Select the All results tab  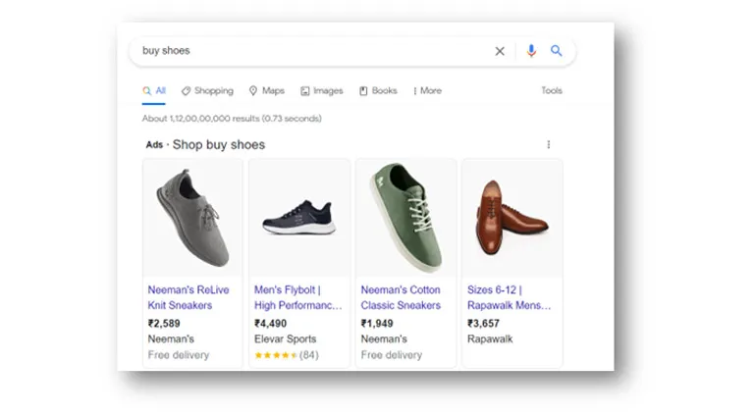click(x=154, y=91)
